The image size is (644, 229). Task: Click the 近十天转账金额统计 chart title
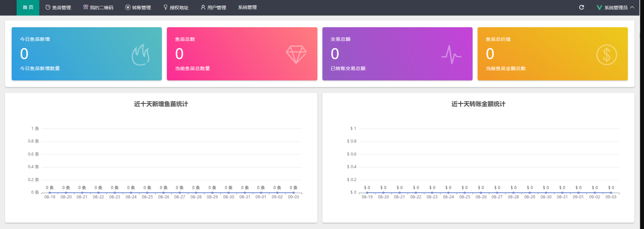pos(478,104)
